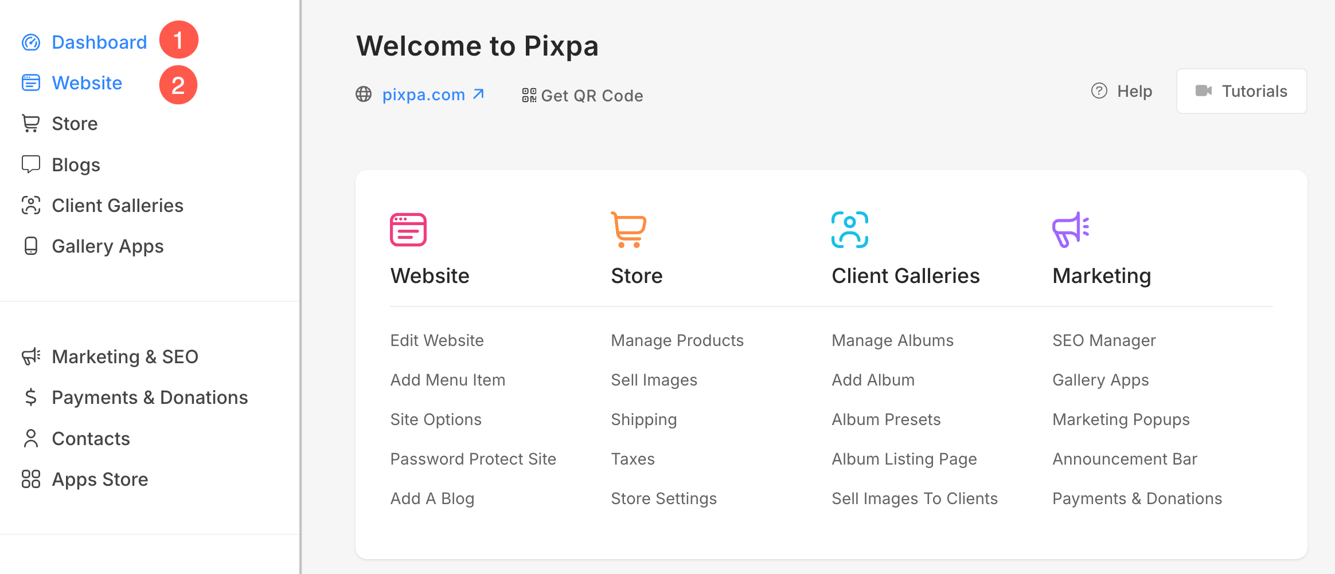Open the Manage Products link
1335x574 pixels.
[x=677, y=340]
